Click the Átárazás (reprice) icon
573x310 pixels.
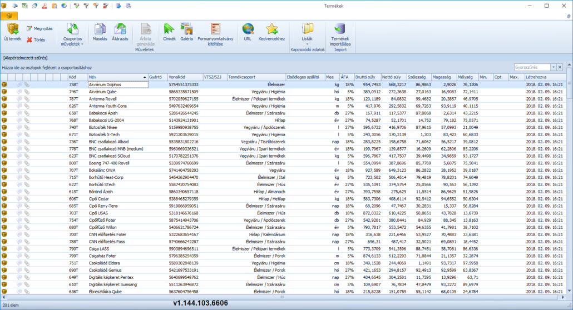click(x=120, y=29)
